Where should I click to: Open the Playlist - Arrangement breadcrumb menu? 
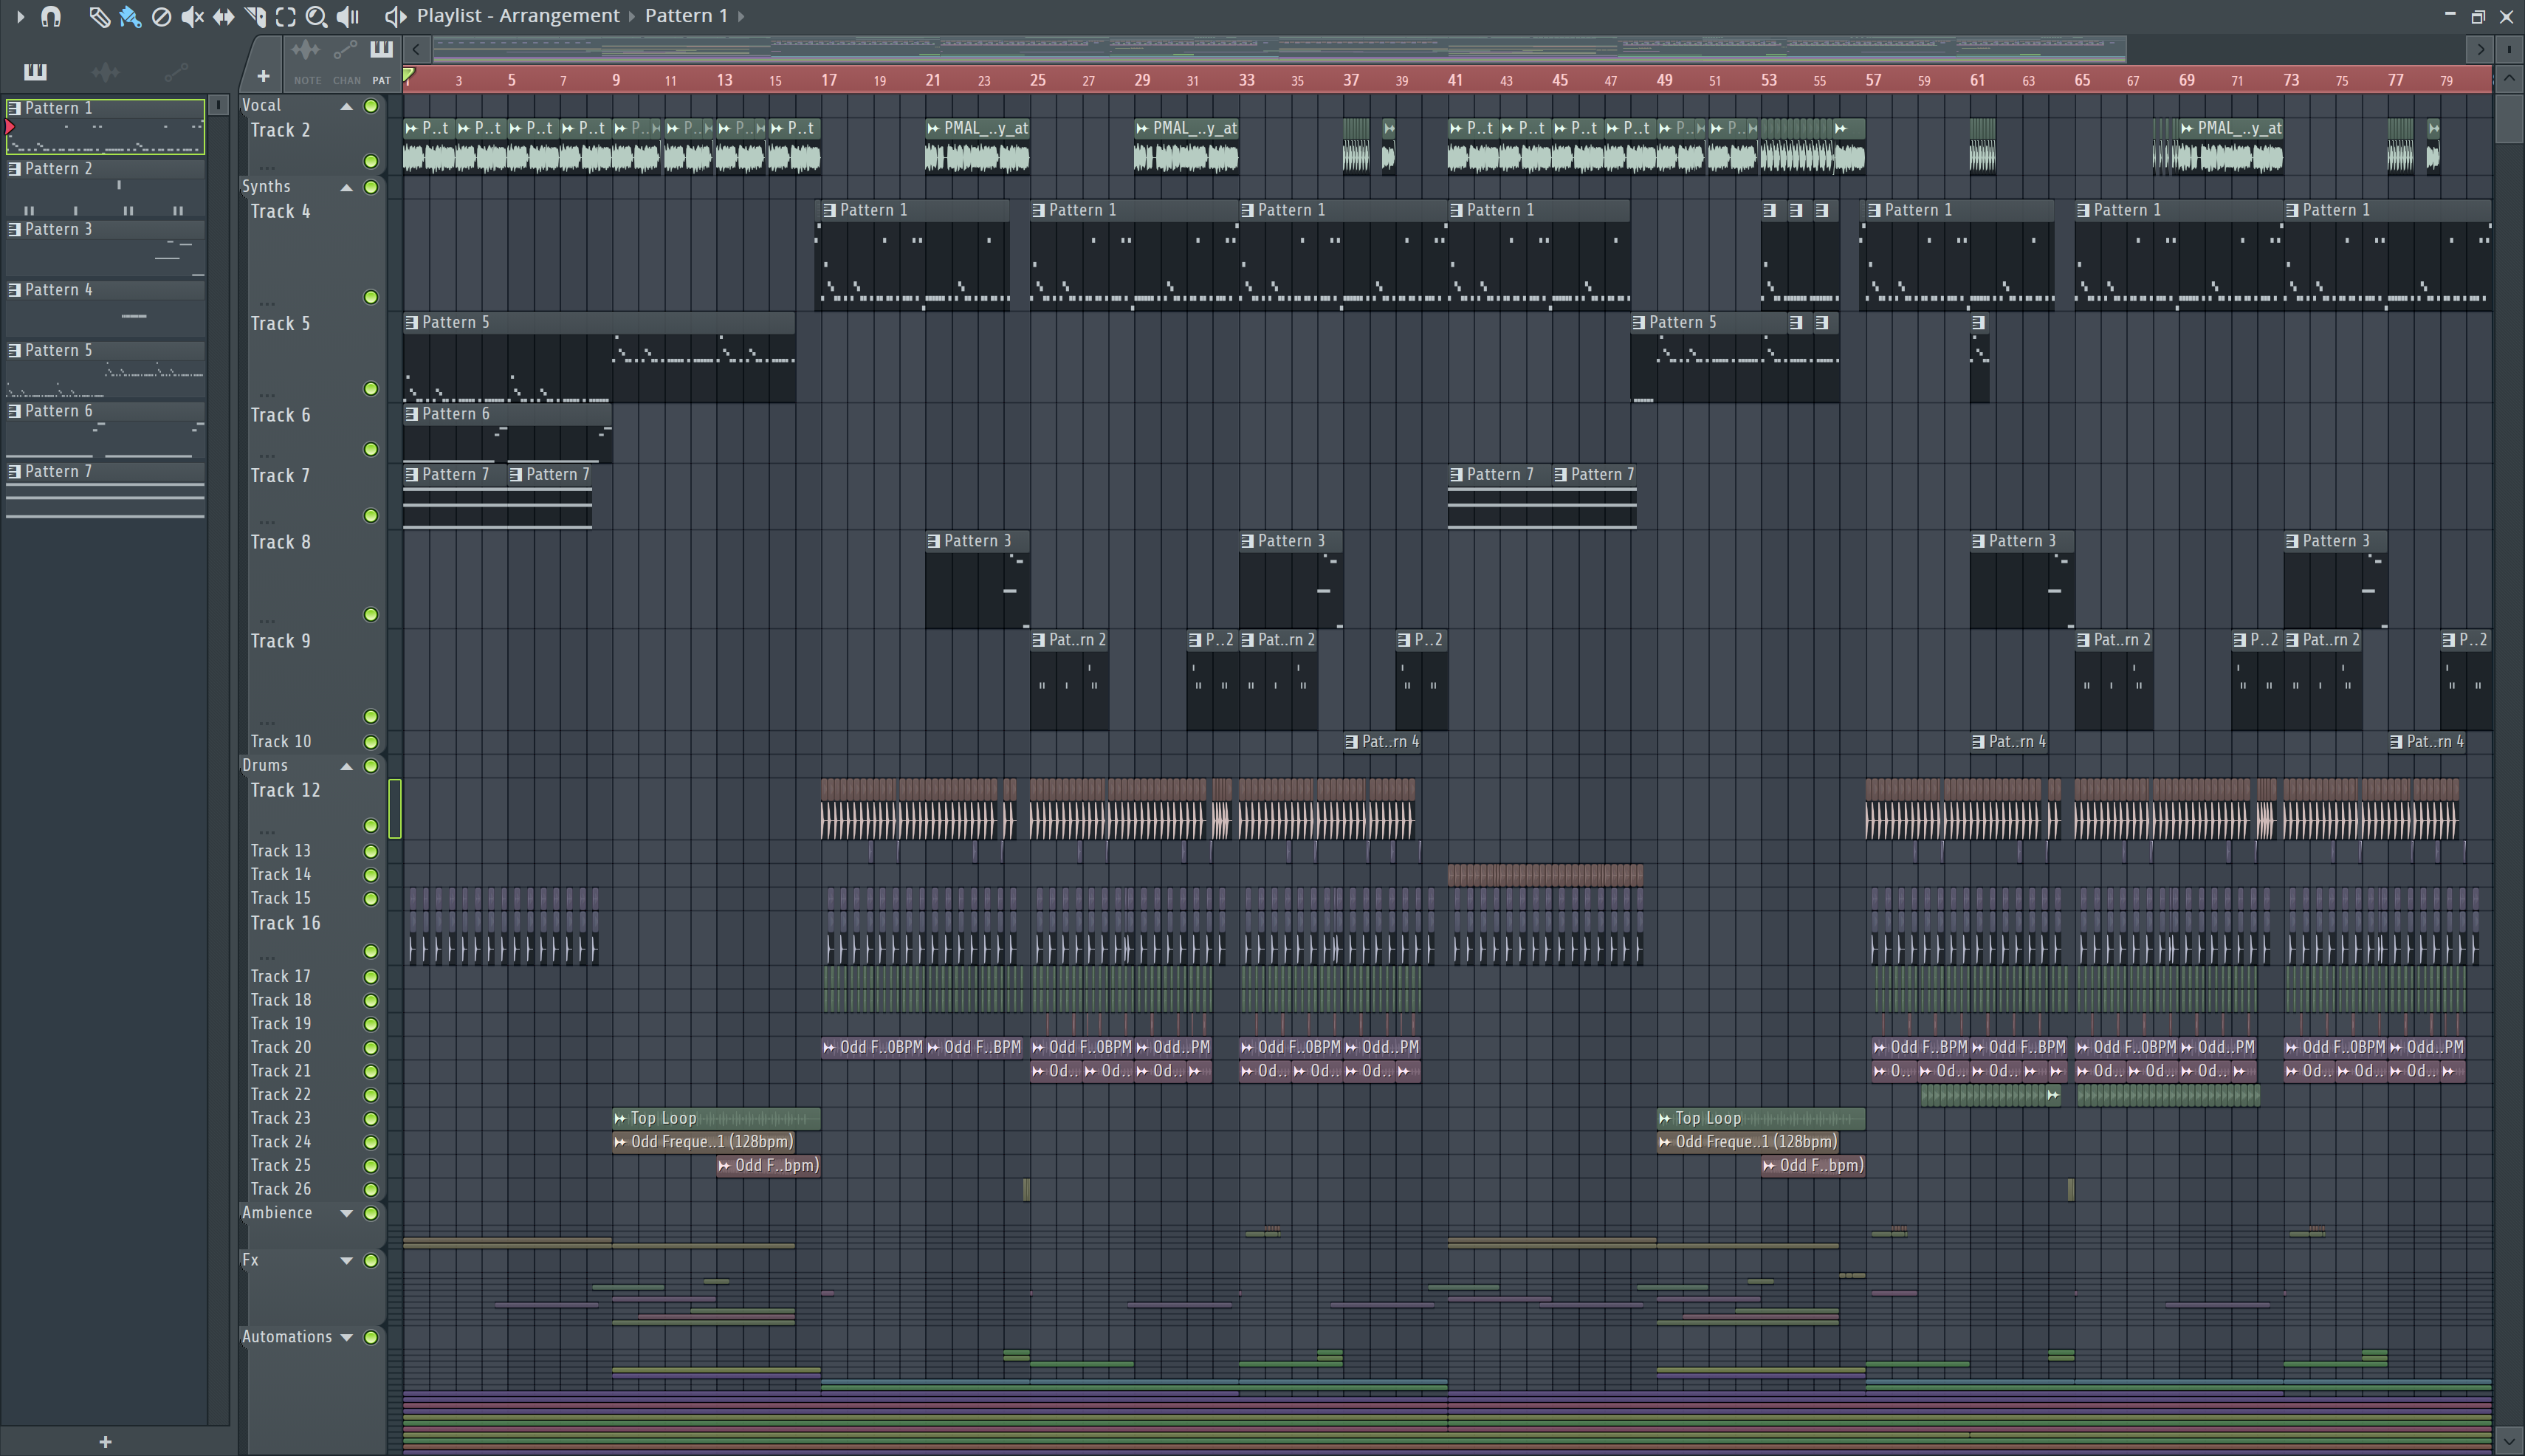click(518, 16)
